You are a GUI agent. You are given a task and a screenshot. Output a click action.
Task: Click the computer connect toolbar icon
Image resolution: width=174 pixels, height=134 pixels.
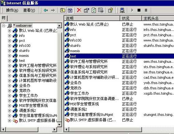[122, 10]
